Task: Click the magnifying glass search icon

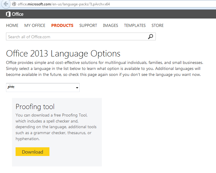Action: click(150, 36)
